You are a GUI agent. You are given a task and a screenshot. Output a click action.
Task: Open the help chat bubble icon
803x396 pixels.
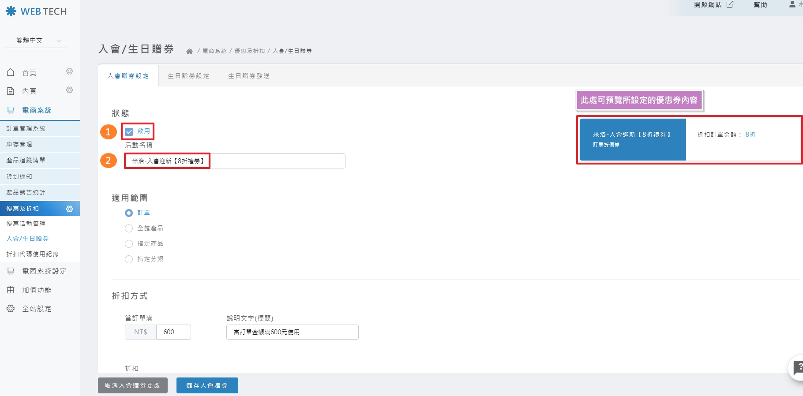[x=798, y=367]
